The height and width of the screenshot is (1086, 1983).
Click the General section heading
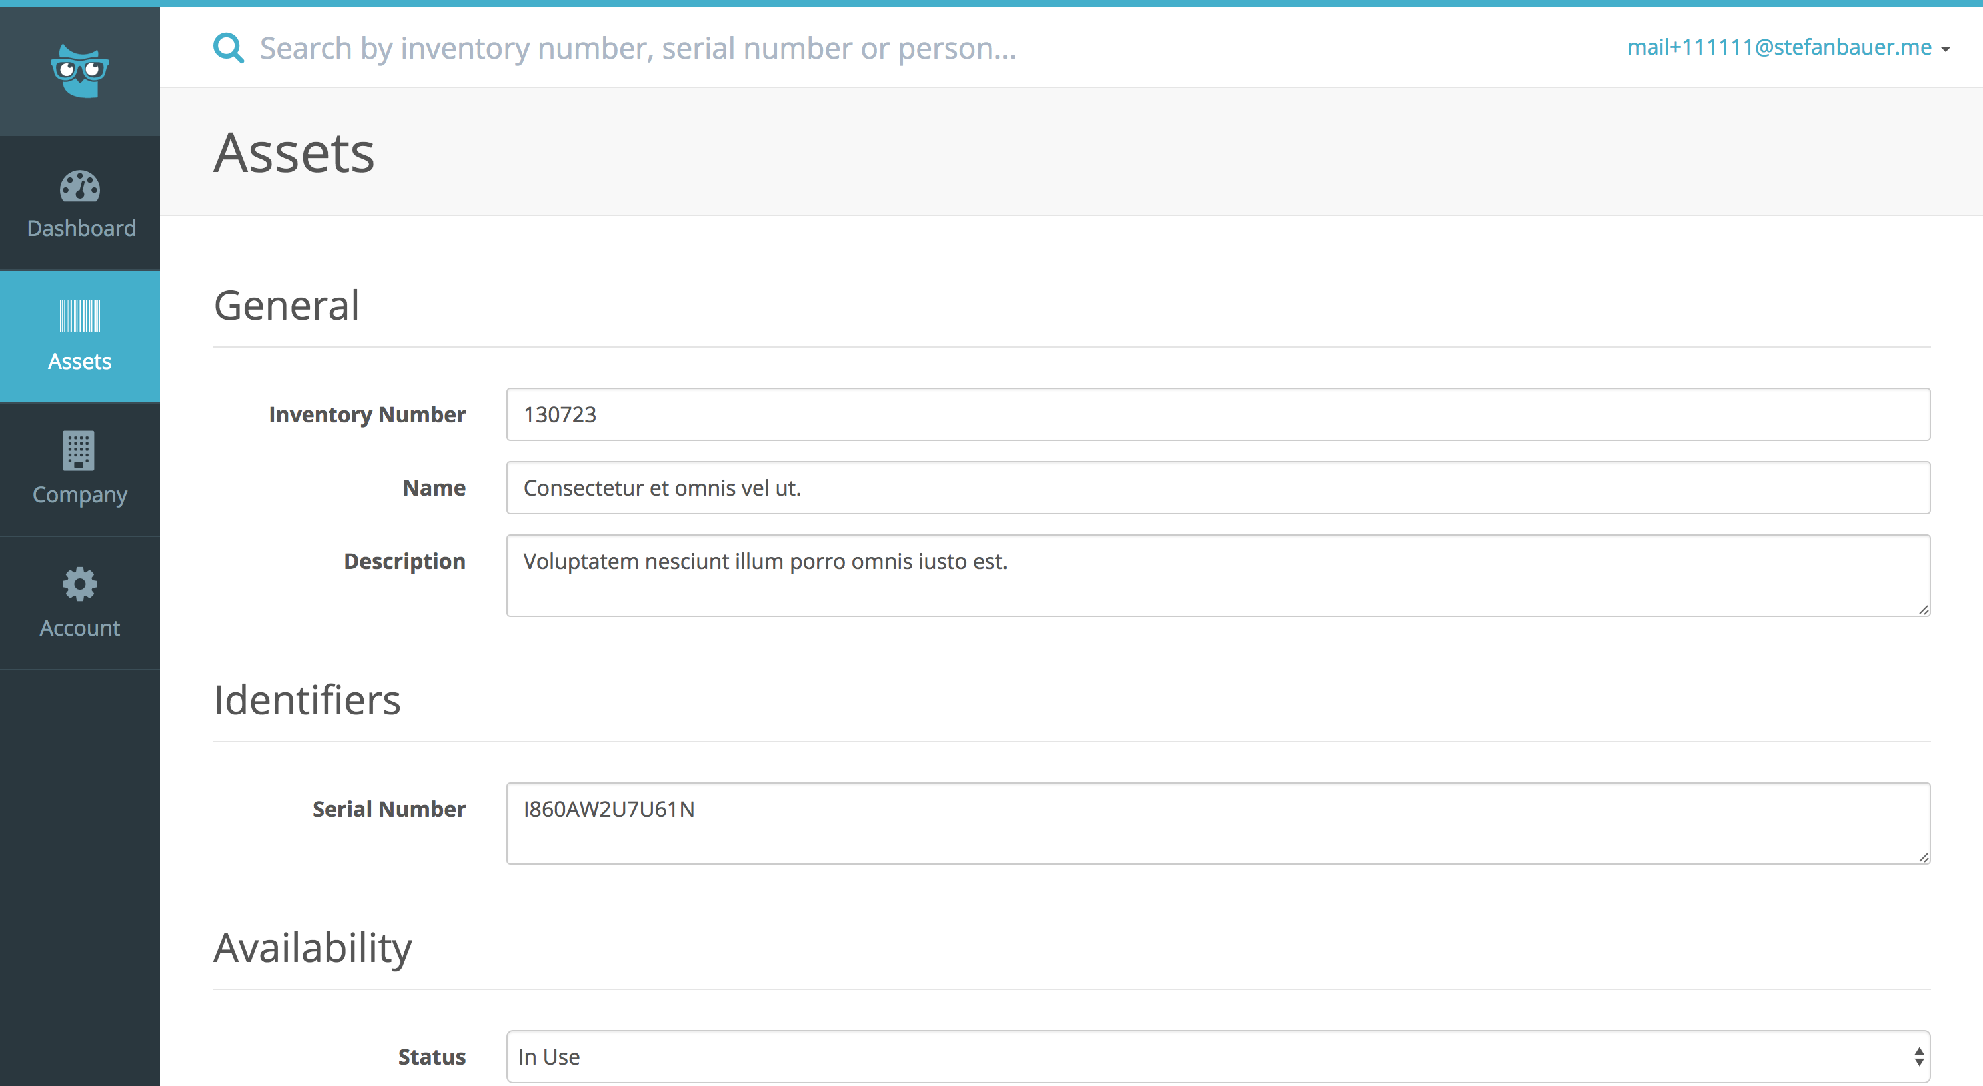click(287, 306)
